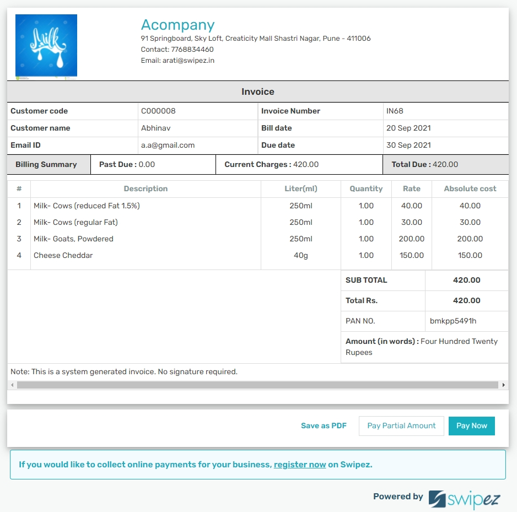Click the Milk company logo image
Image resolution: width=517 pixels, height=512 pixels.
46,45
